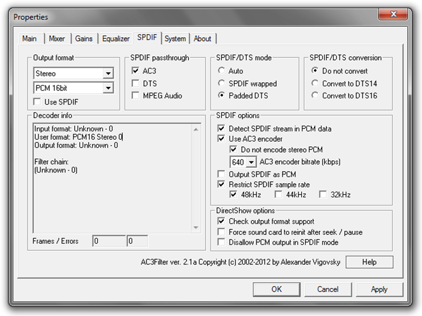This screenshot has height=316, width=422.
Task: Switch to the System tab
Action: click(175, 39)
